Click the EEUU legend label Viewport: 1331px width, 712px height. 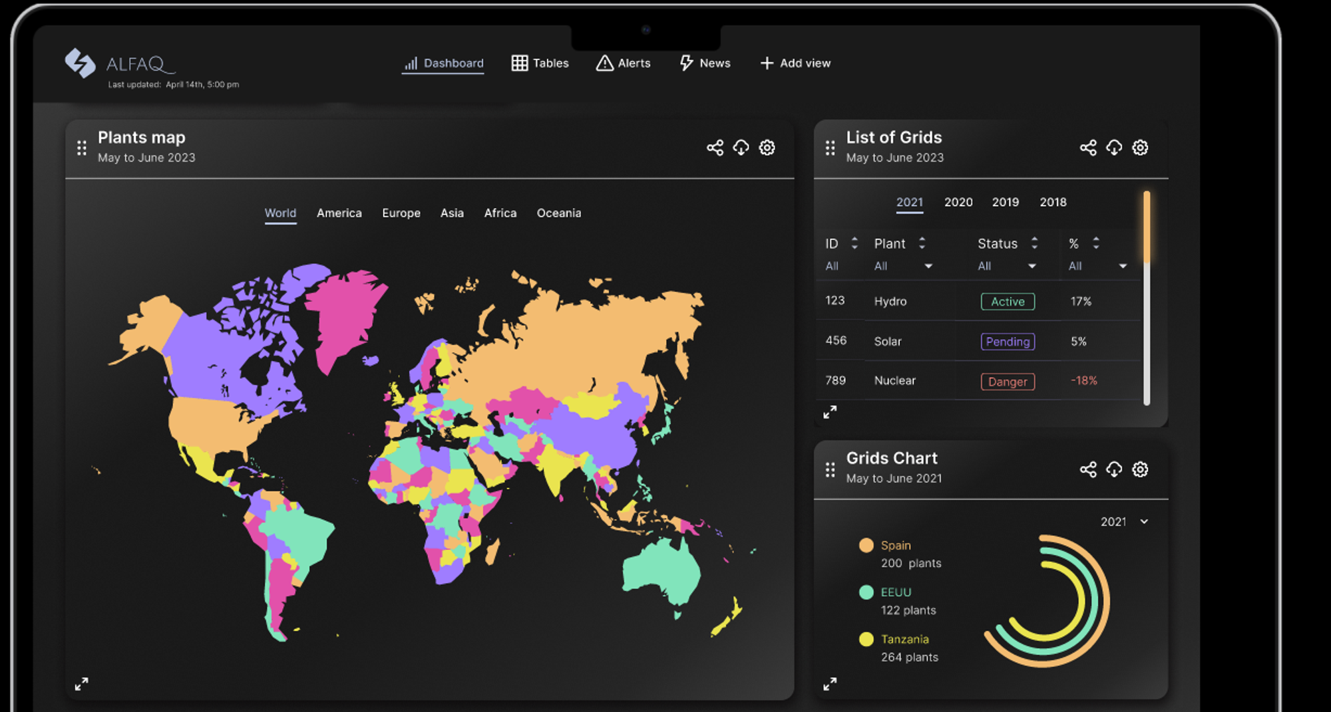coord(896,592)
